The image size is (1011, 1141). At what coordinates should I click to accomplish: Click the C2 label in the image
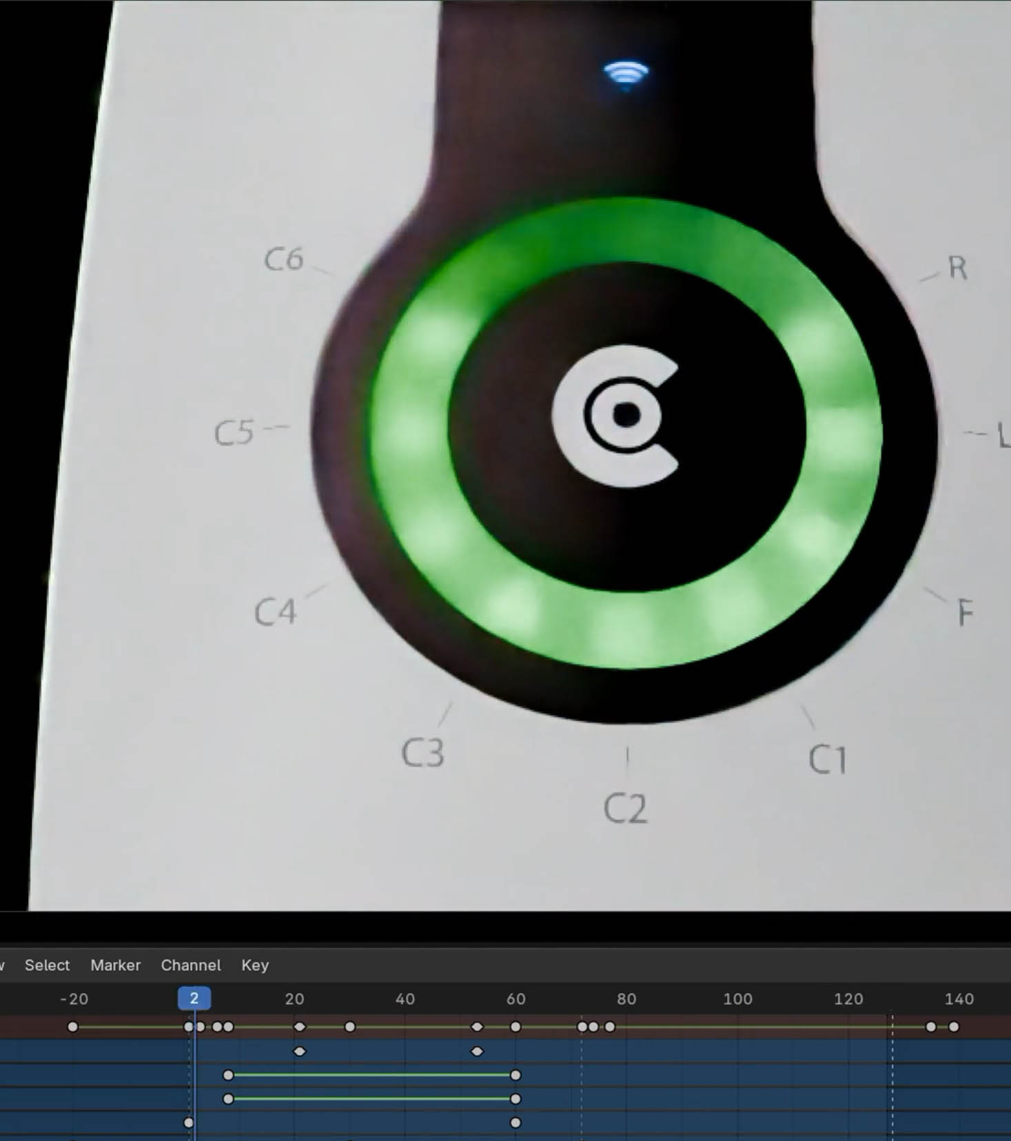pyautogui.click(x=625, y=808)
